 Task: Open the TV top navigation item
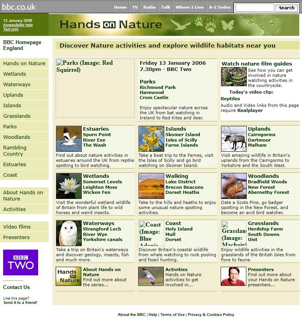(135, 7)
